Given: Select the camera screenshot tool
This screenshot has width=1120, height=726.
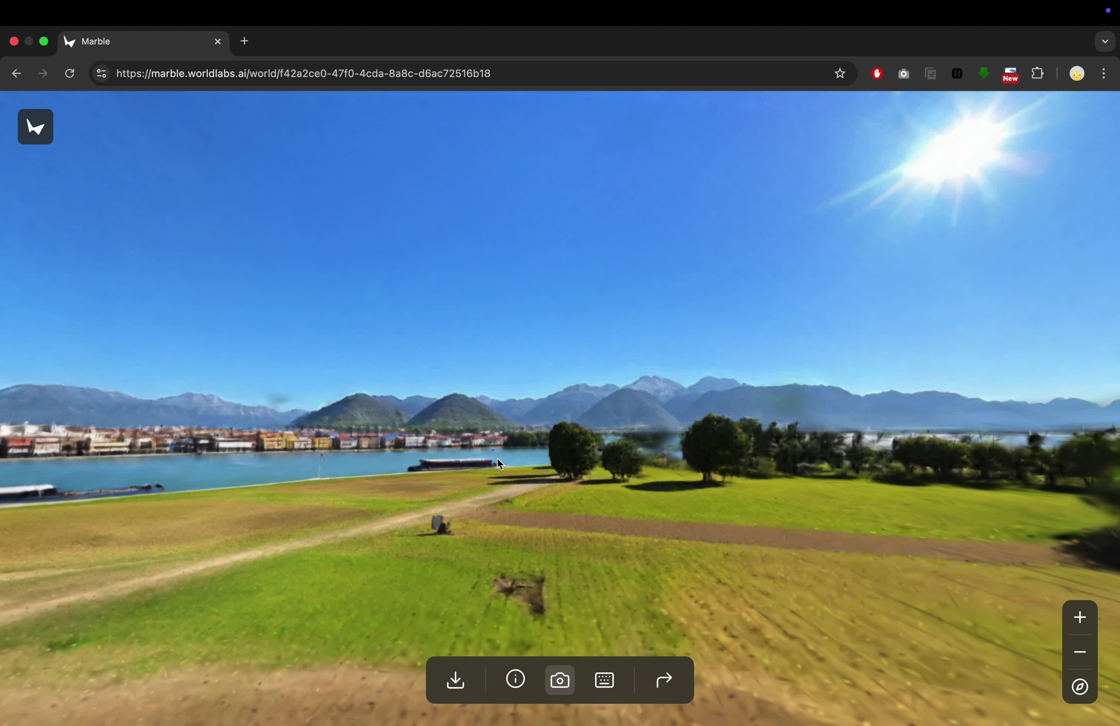Looking at the screenshot, I should point(560,680).
